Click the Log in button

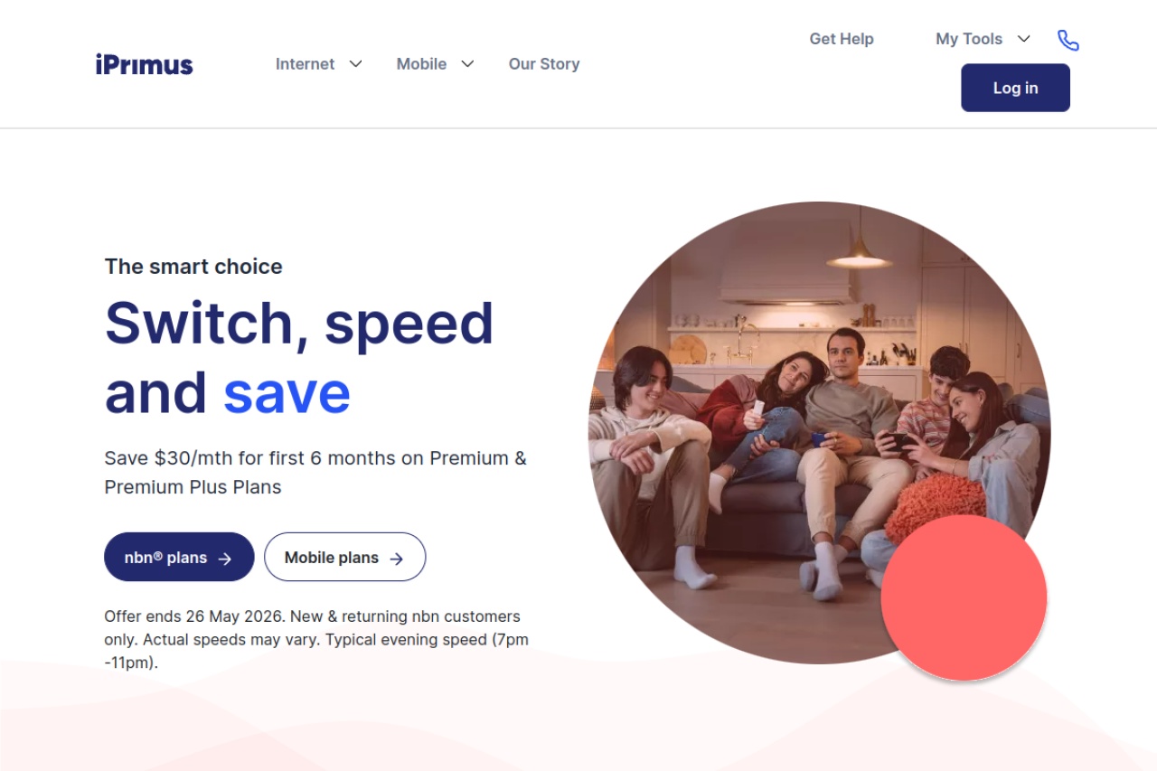tap(1015, 88)
